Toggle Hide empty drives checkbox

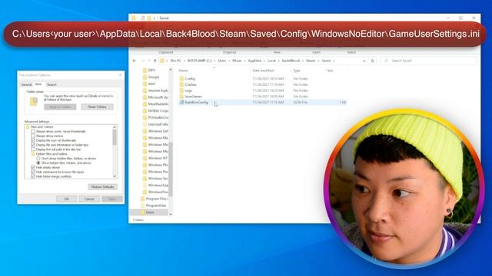(33, 167)
